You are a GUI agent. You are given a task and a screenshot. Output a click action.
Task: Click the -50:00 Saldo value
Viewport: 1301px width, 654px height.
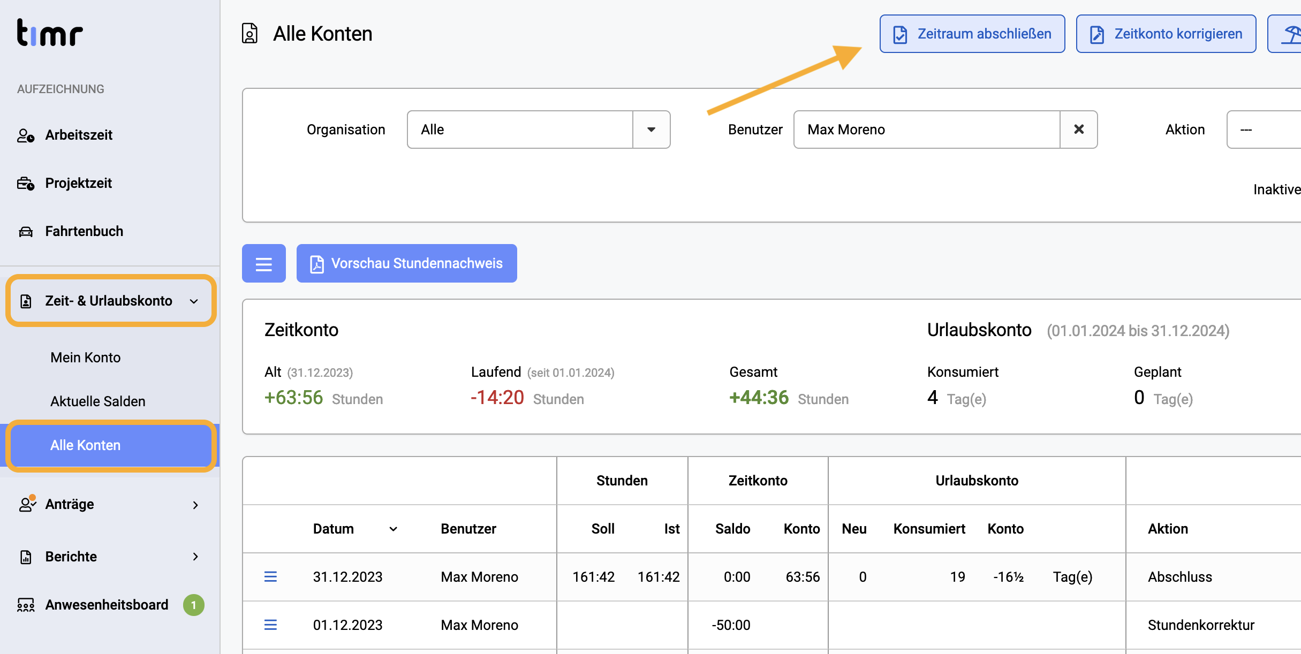tap(731, 625)
